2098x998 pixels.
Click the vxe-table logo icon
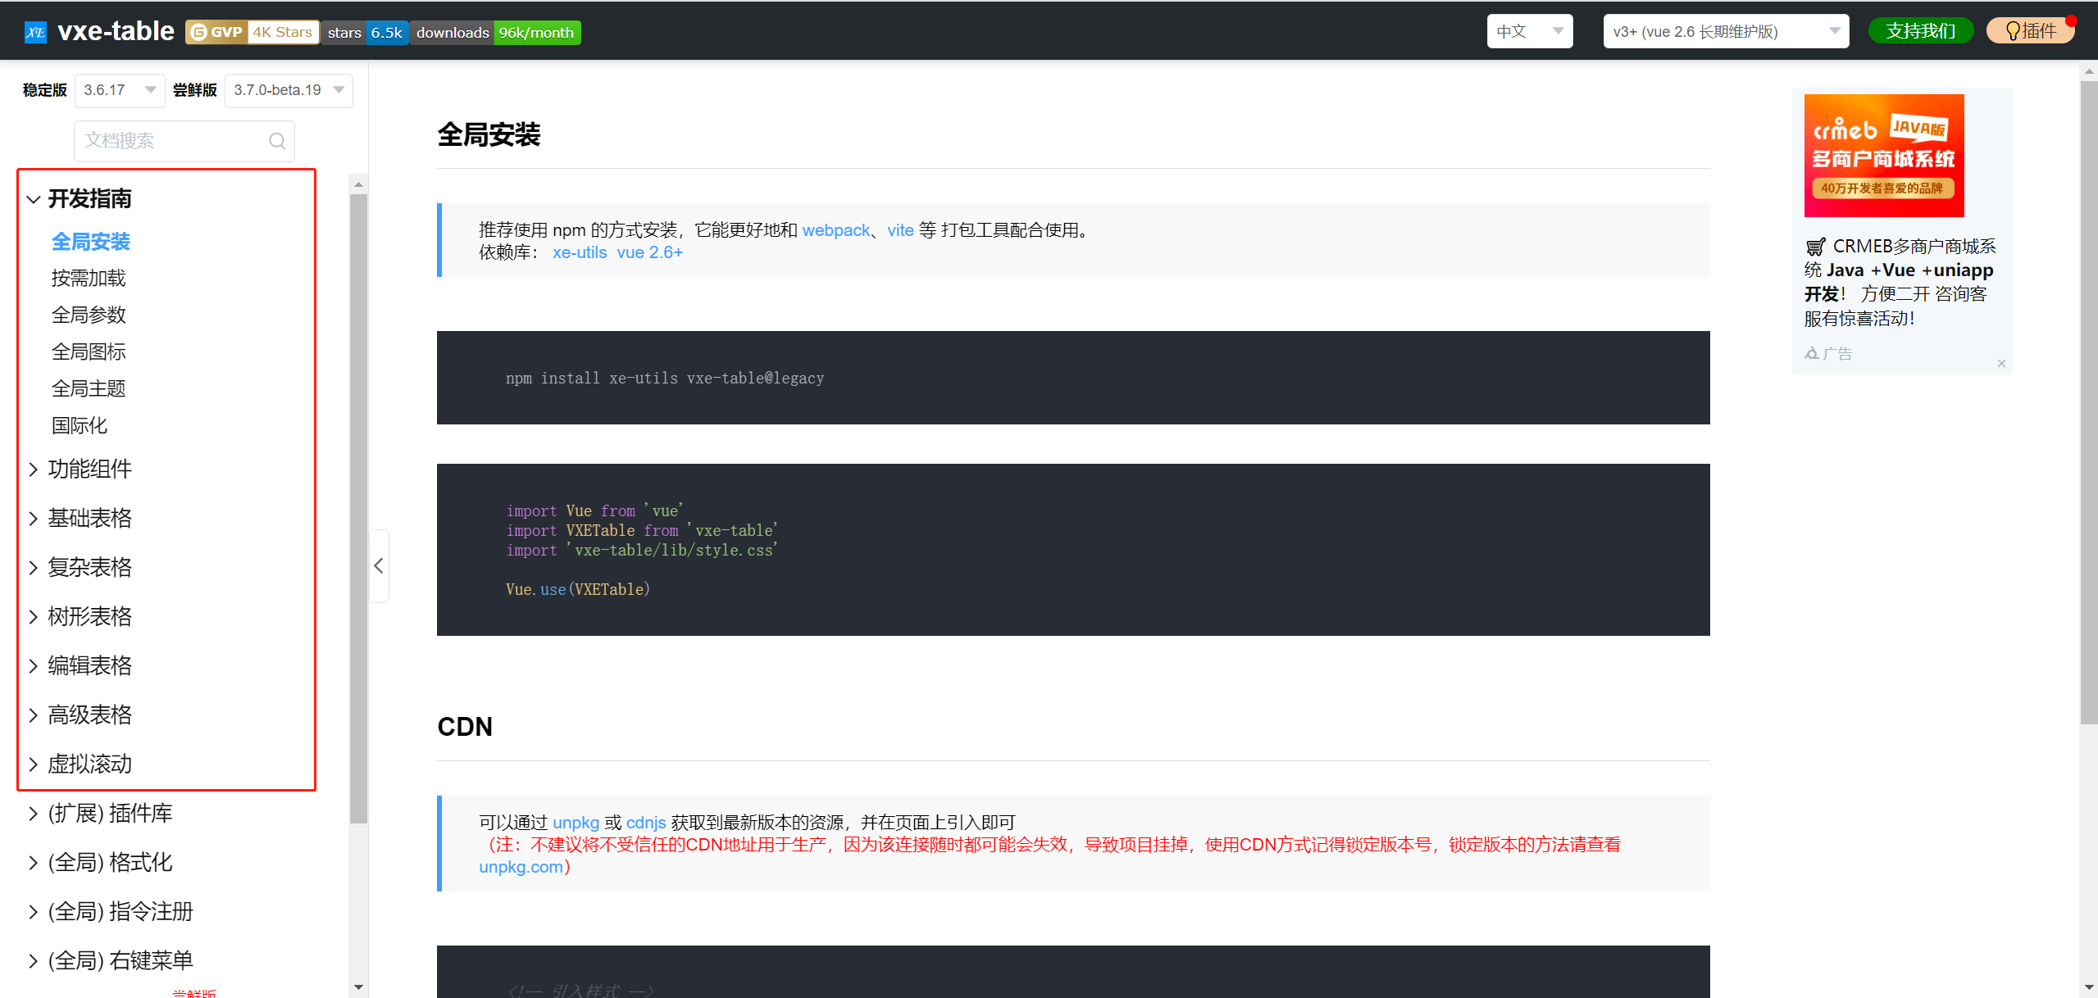pyautogui.click(x=35, y=32)
